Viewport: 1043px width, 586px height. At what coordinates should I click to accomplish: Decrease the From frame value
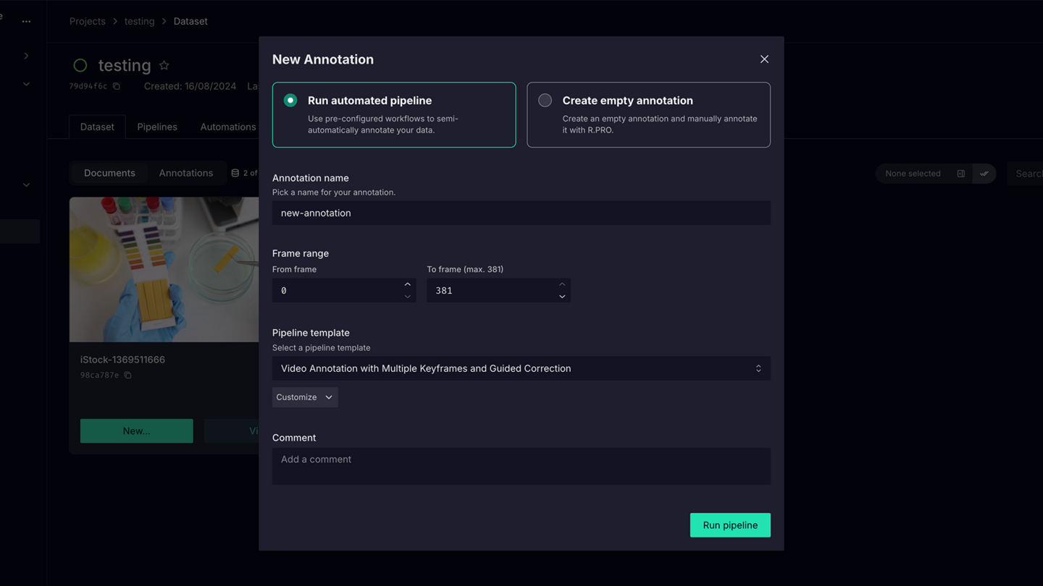[407, 297]
